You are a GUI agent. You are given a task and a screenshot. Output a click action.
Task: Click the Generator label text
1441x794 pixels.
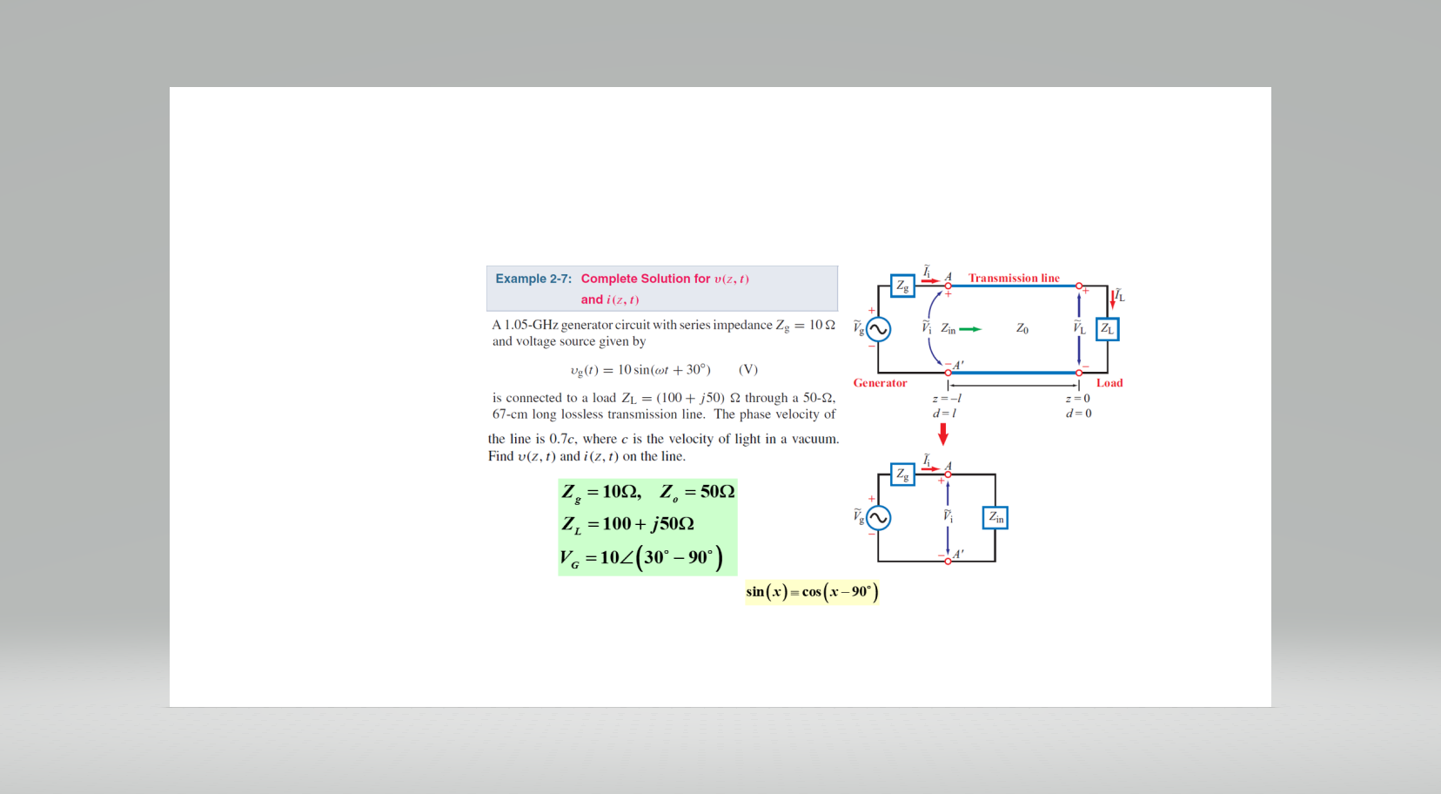880,382
